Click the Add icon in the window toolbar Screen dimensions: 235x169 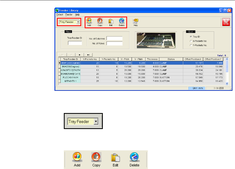click(x=89, y=21)
